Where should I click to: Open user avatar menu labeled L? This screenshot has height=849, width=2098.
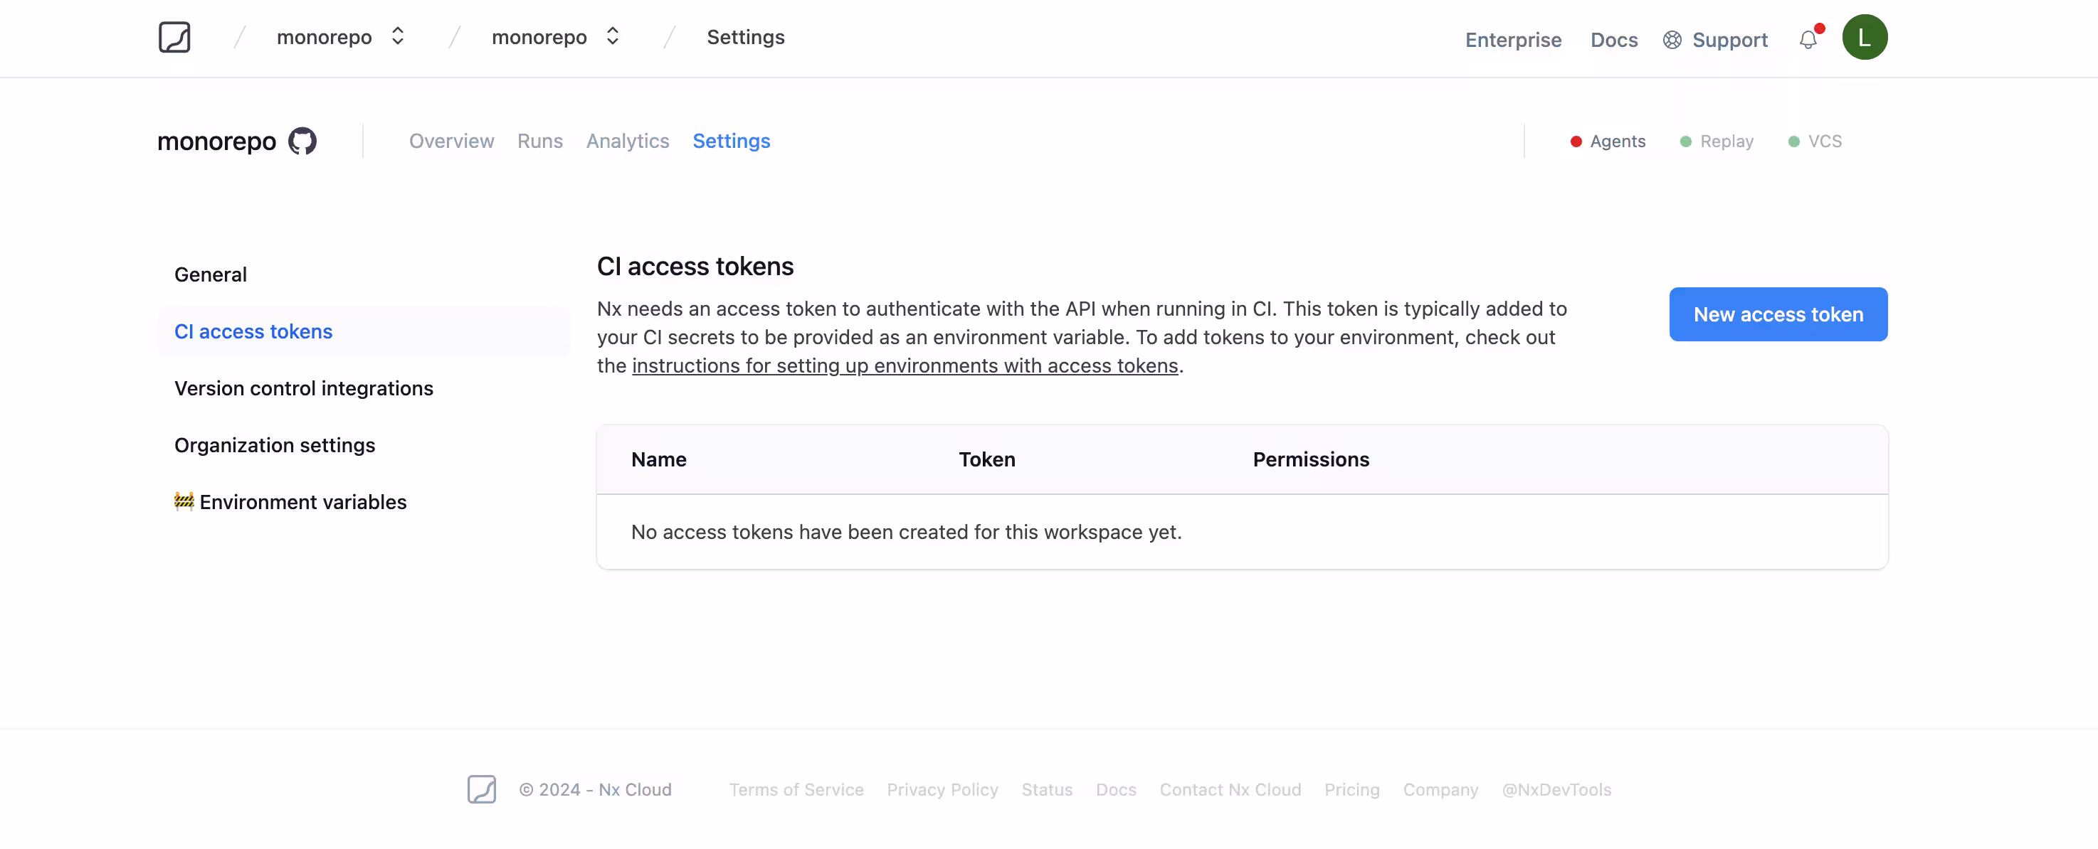pos(1865,38)
